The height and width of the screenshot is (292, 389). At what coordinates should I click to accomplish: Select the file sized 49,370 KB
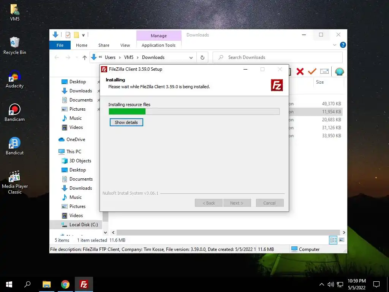[x=331, y=103]
